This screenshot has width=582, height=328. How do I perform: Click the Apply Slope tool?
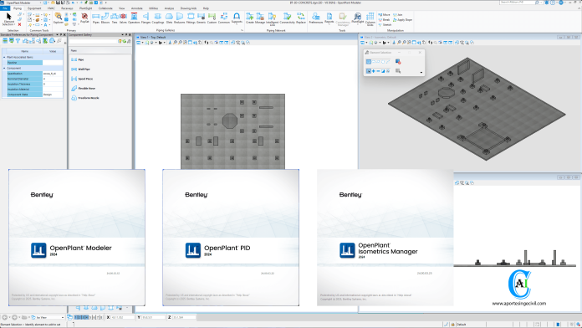coord(403,20)
